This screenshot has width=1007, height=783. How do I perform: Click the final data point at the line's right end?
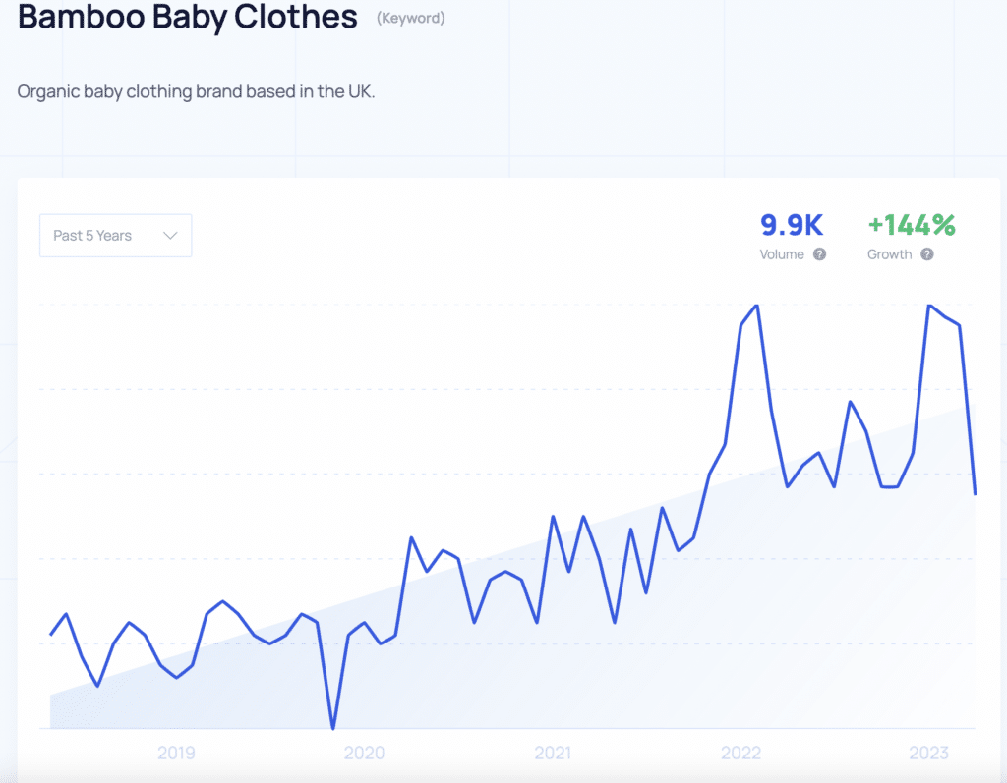pos(975,493)
